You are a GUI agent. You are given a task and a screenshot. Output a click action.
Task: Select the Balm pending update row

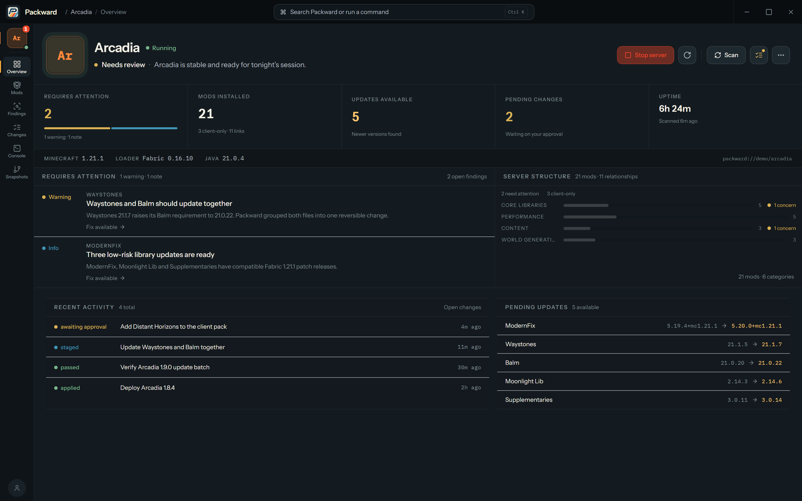tap(643, 363)
